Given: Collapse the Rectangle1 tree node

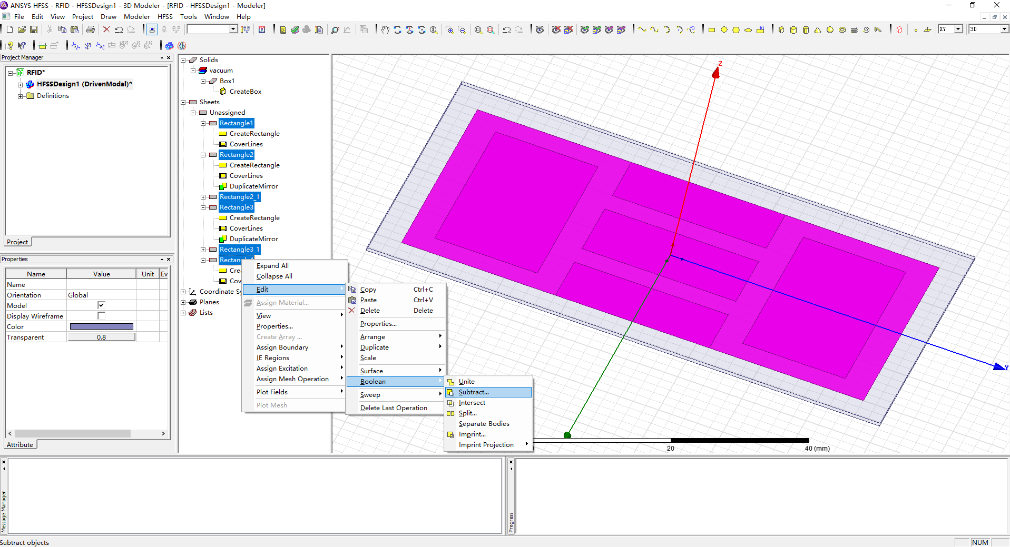Looking at the screenshot, I should click(203, 123).
